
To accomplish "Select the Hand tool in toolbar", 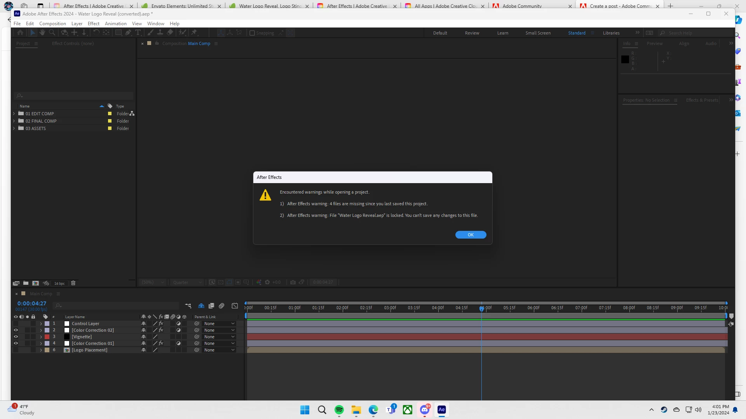I will point(42,33).
